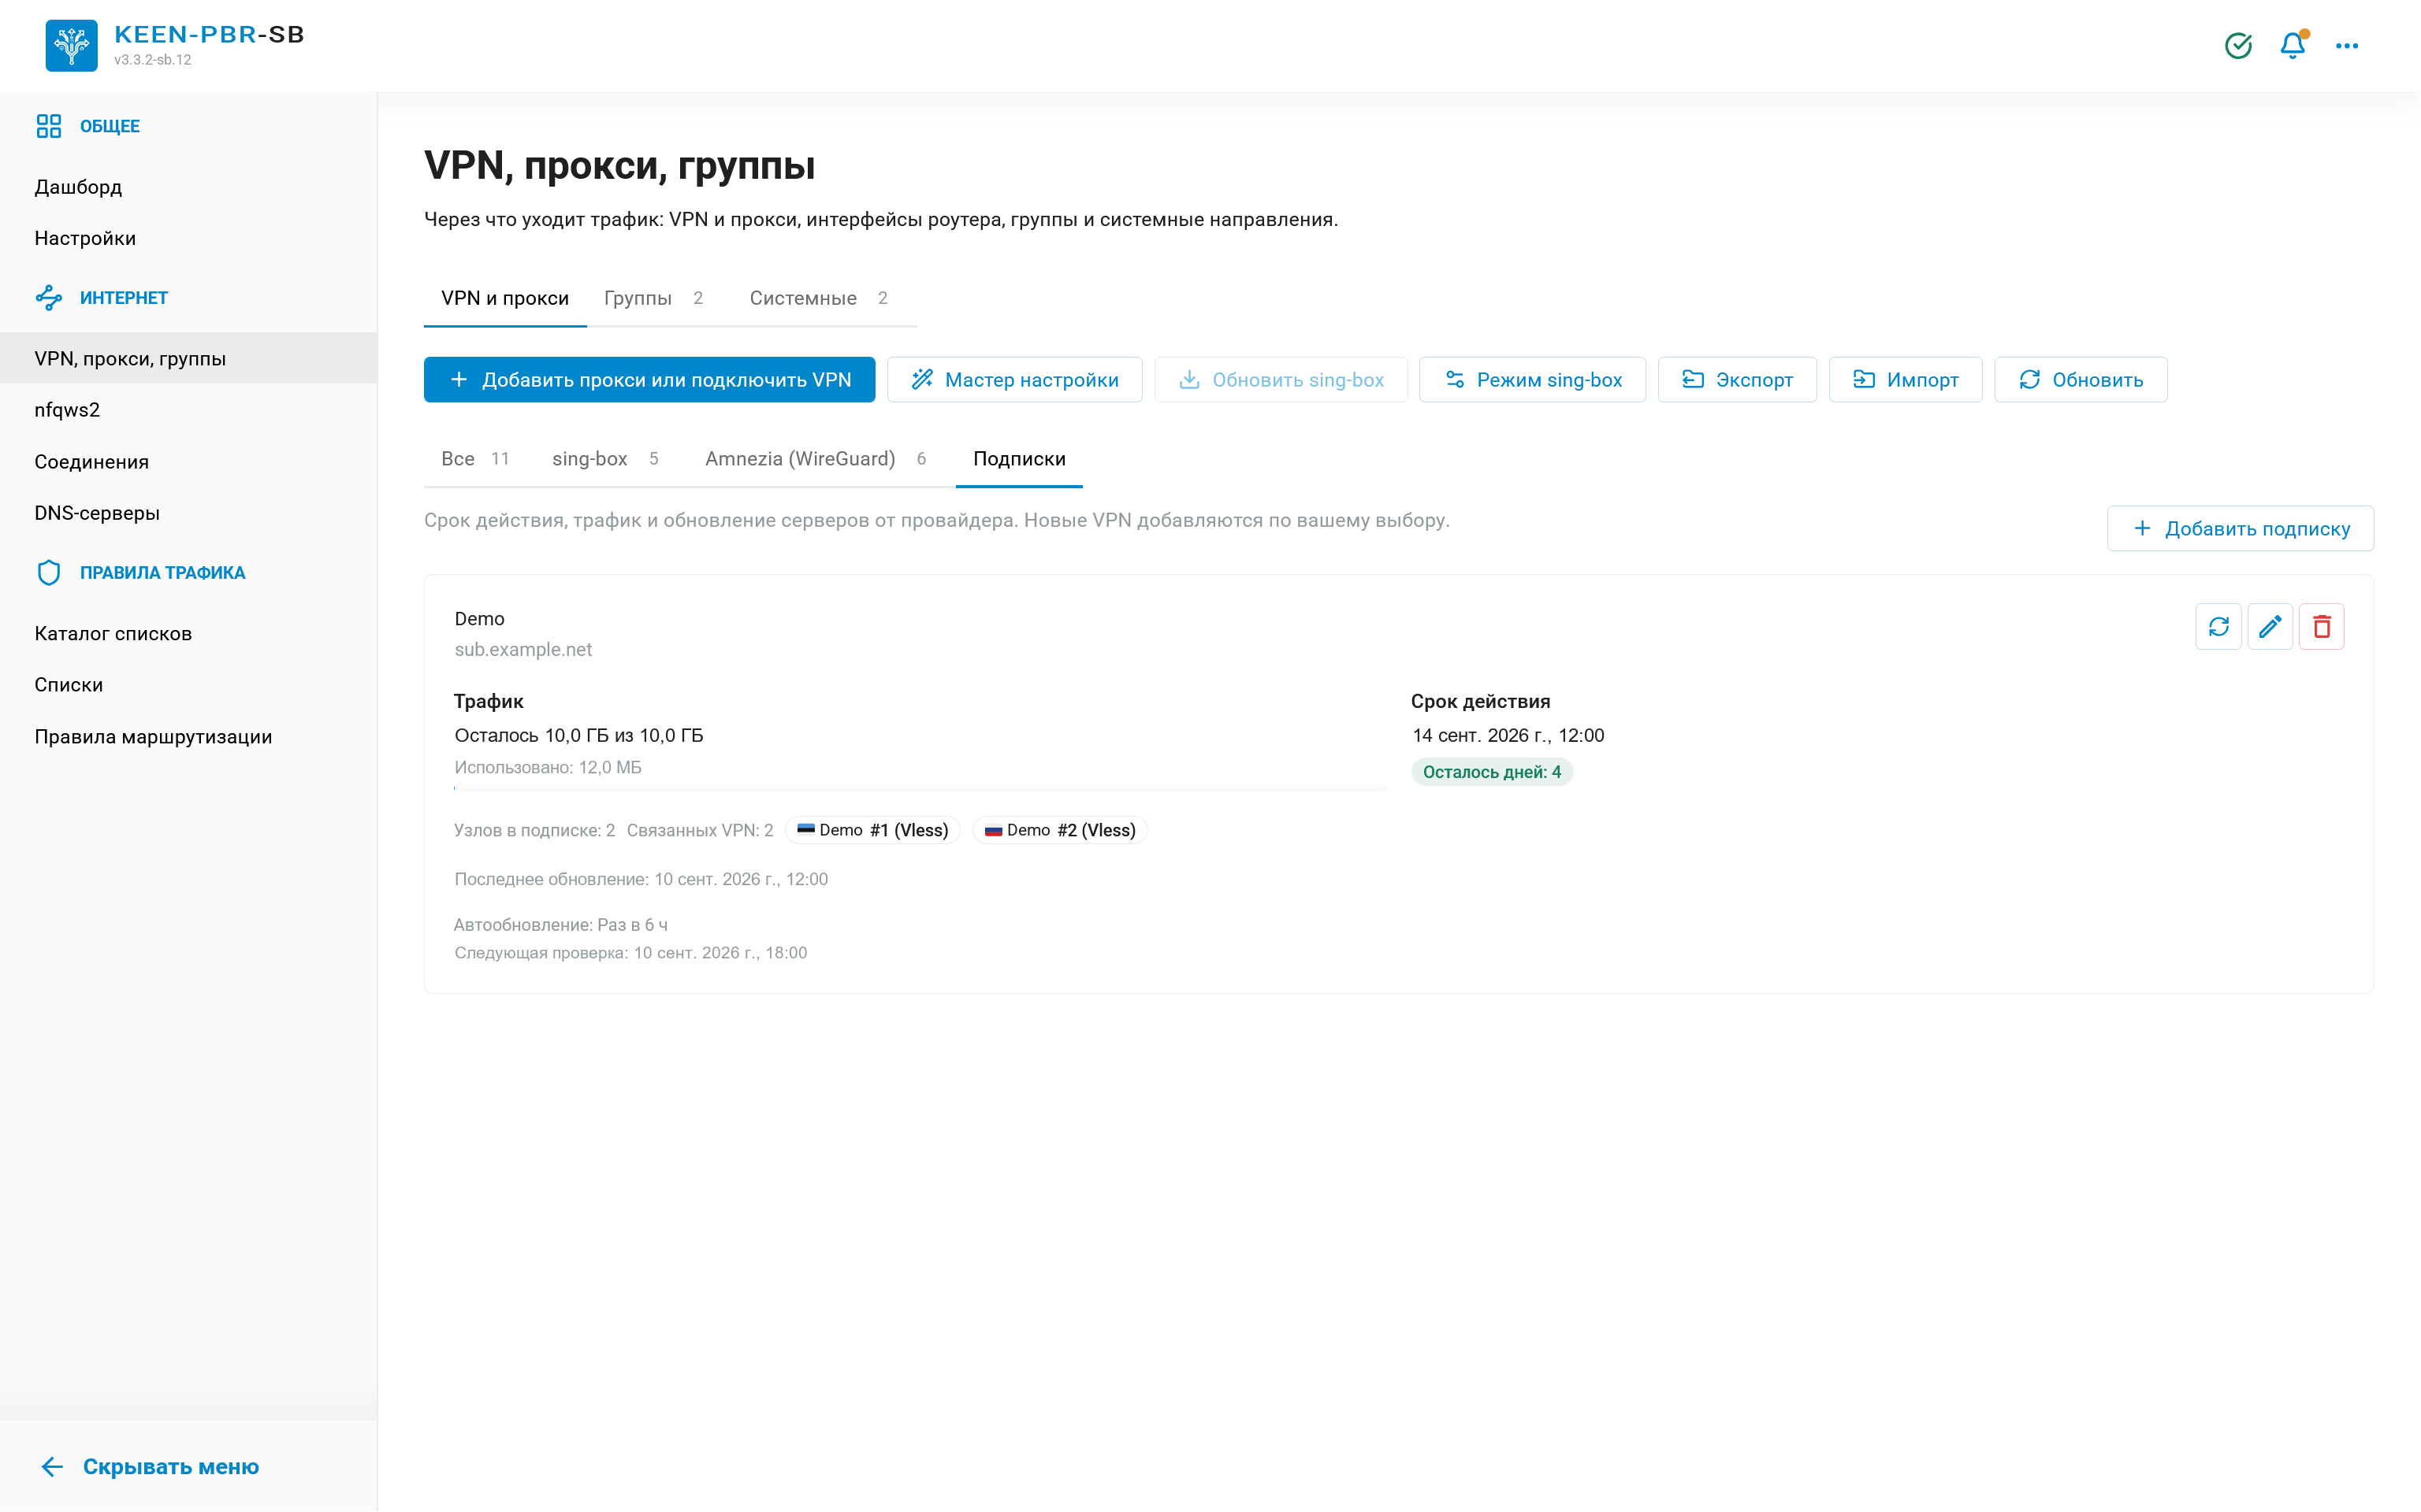Edit the Demo subscription via the pencil icon

click(x=2270, y=627)
